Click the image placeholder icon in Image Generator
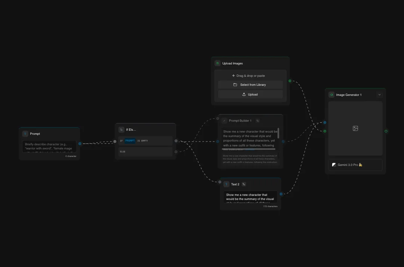 pyautogui.click(x=355, y=128)
